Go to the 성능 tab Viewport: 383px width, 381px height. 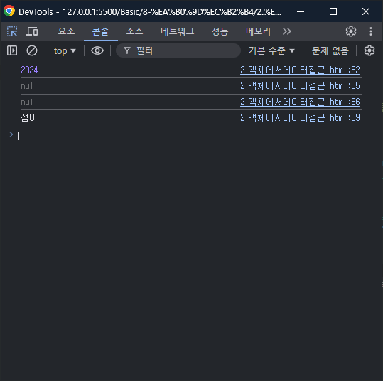[x=220, y=31]
